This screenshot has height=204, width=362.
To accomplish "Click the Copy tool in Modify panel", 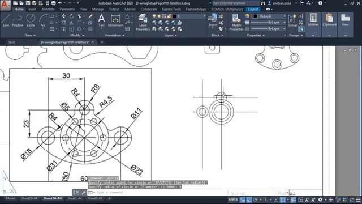I will click(63, 23).
